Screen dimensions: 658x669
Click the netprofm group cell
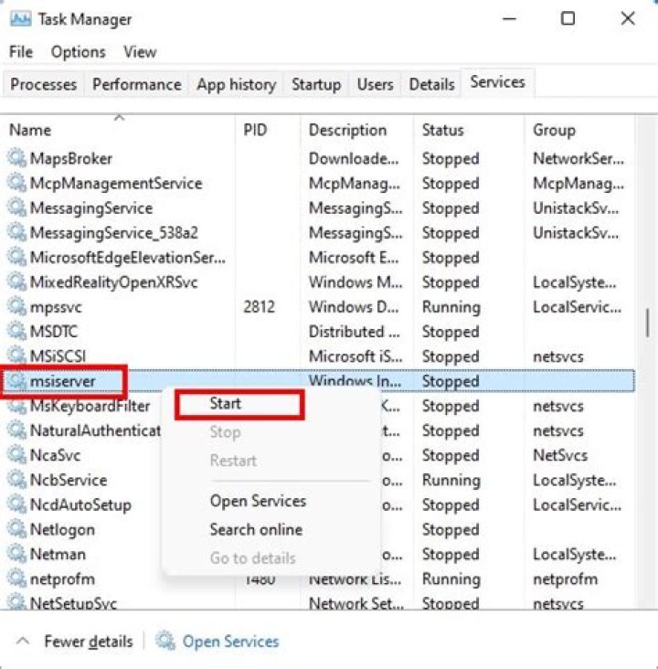tap(565, 579)
